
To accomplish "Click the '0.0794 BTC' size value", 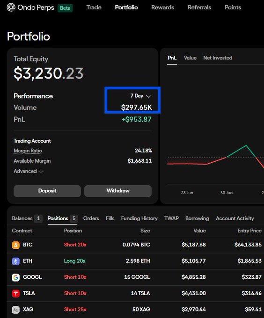I will 136,245.
